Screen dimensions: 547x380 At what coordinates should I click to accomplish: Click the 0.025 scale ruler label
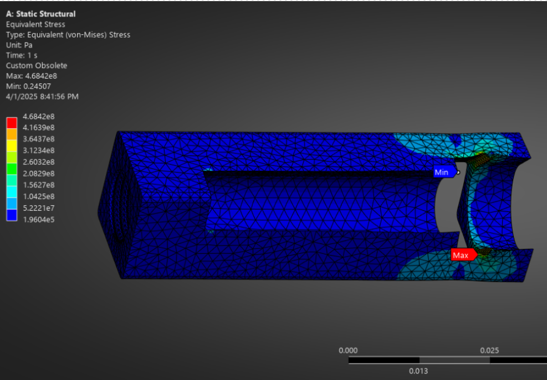click(x=489, y=350)
